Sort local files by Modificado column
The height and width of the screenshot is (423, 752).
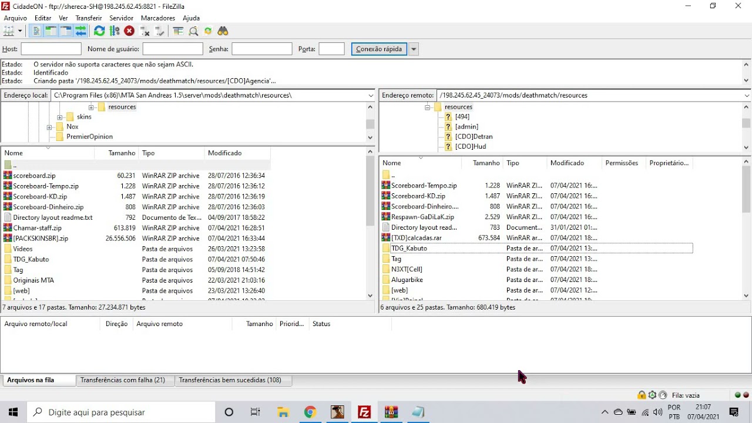[x=238, y=153]
